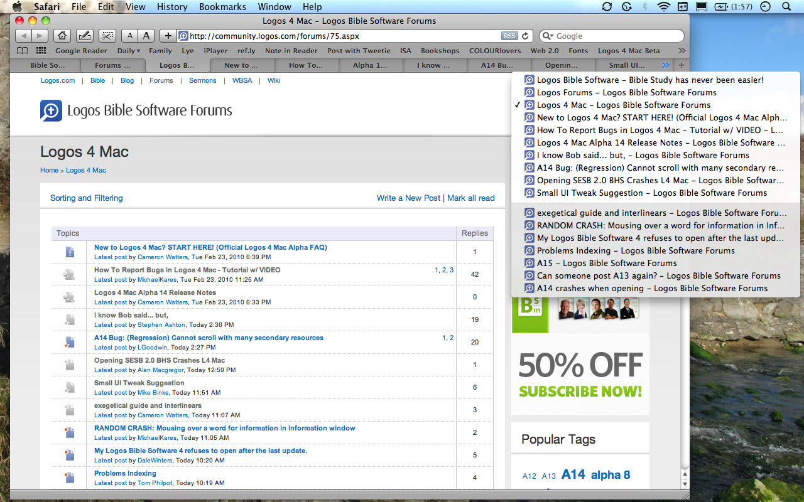Click Google Reader bookmark
The width and height of the screenshot is (804, 502).
click(81, 51)
